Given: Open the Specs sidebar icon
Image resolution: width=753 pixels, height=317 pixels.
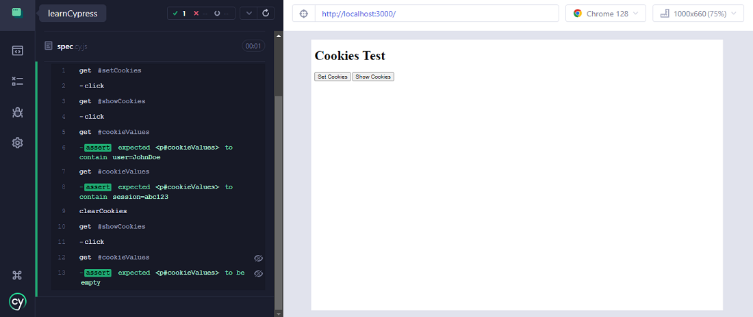Looking at the screenshot, I should (18, 51).
